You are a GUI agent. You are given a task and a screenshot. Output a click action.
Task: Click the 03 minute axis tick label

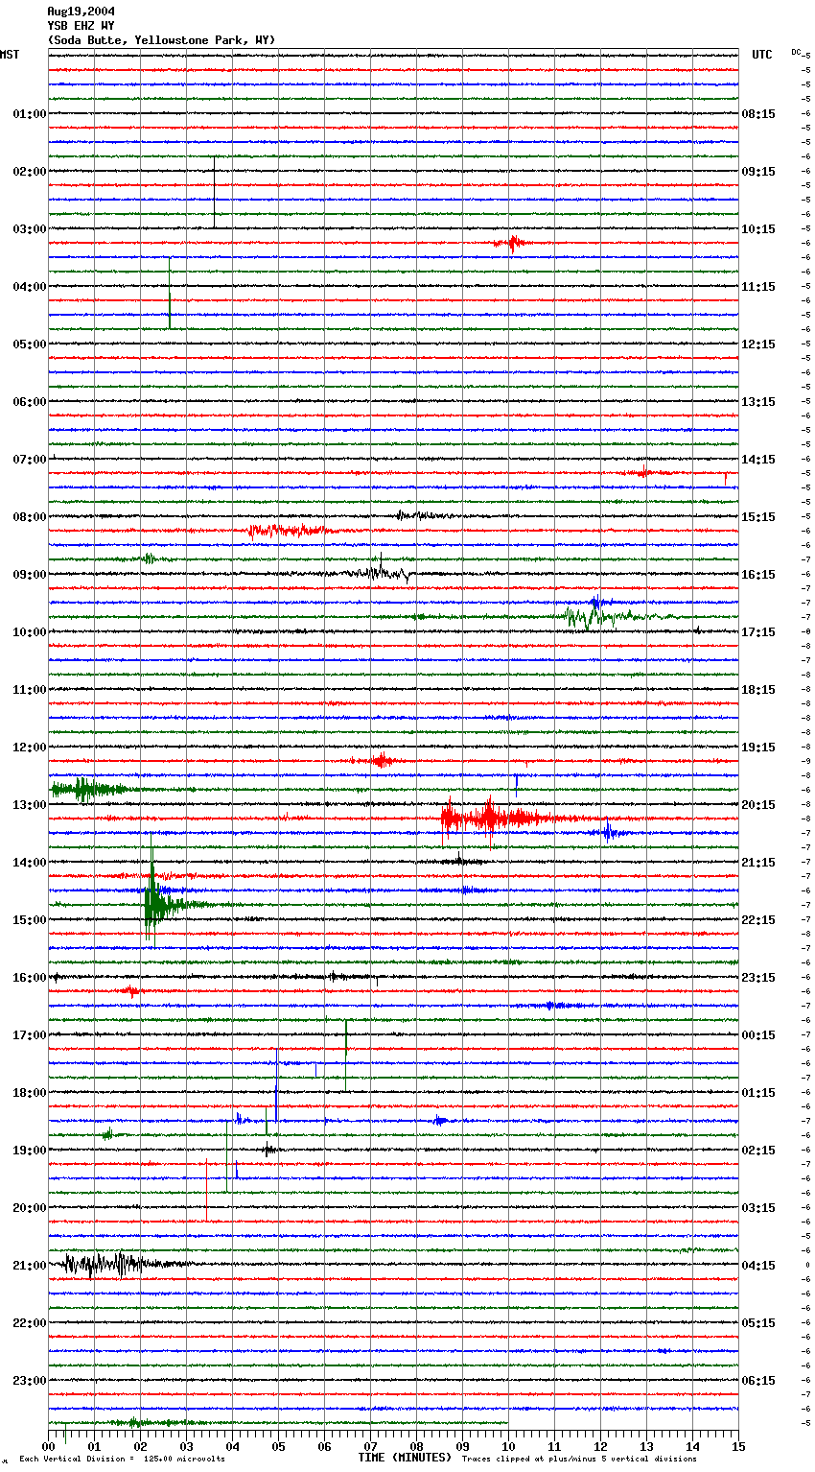tap(187, 1446)
